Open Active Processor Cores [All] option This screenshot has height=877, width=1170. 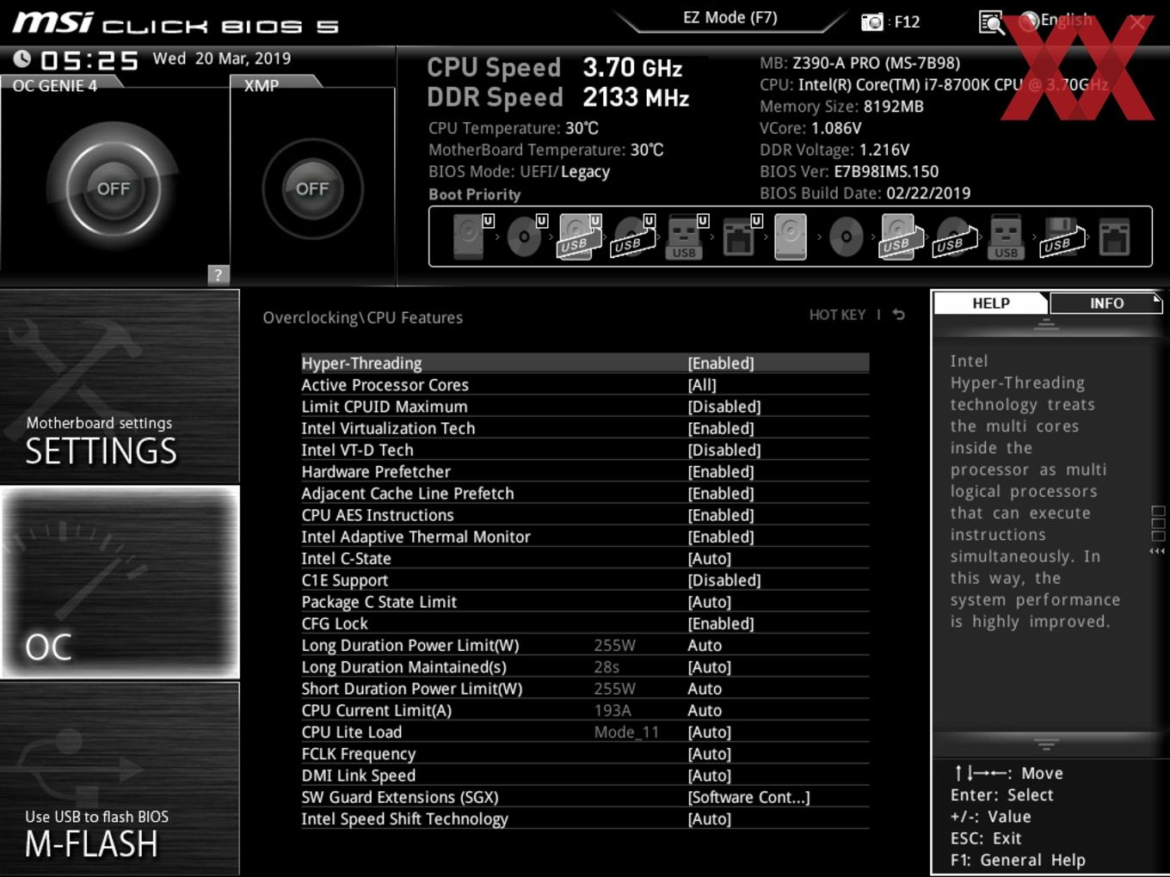pos(702,384)
